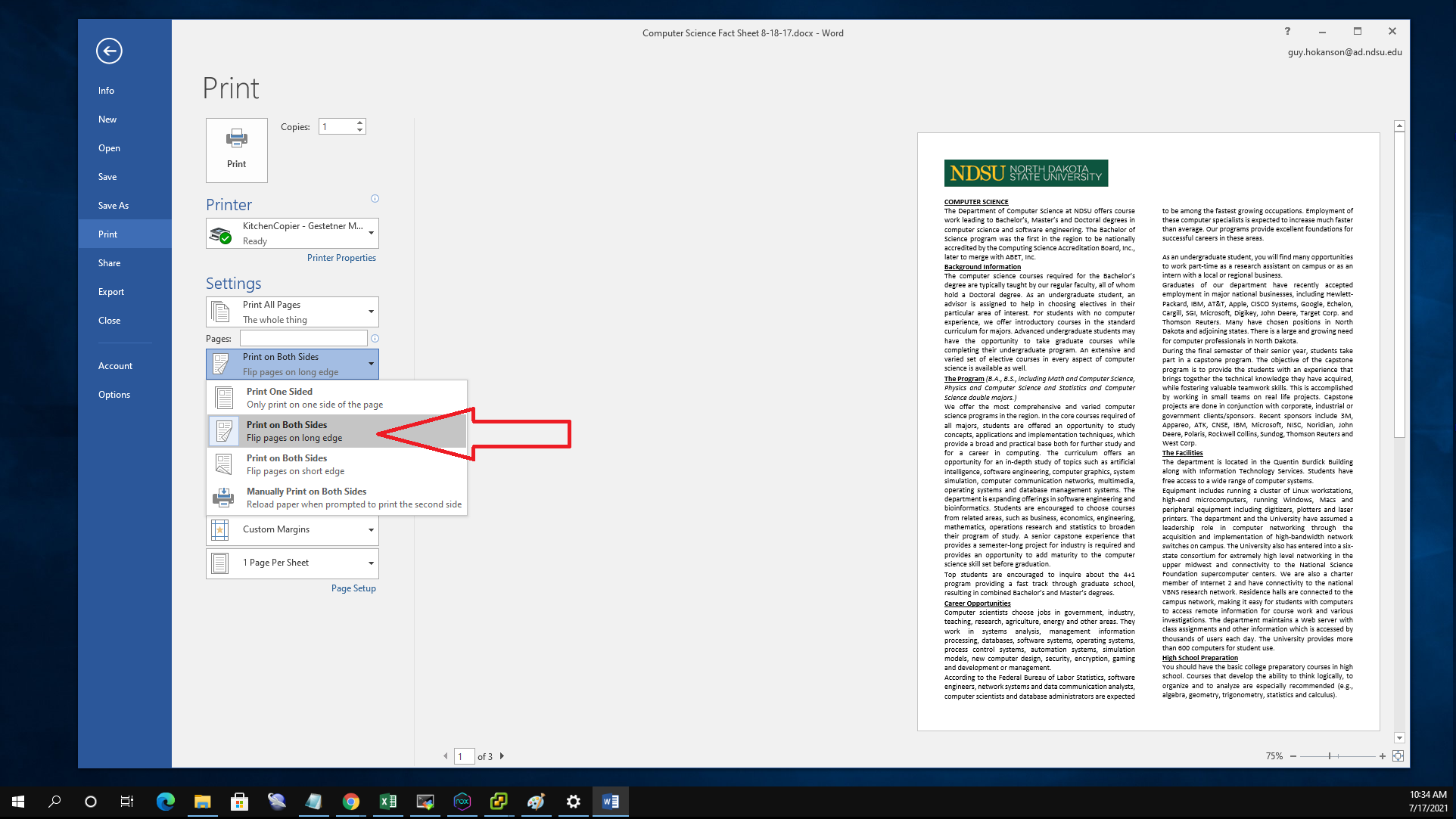This screenshot has width=1456, height=819.
Task: Click the next page arrow in preview
Action: point(502,756)
